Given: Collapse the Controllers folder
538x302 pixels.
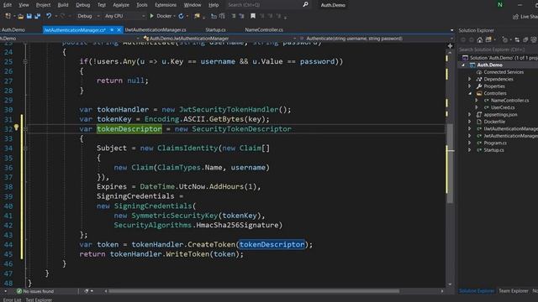Looking at the screenshot, I should 470,93.
